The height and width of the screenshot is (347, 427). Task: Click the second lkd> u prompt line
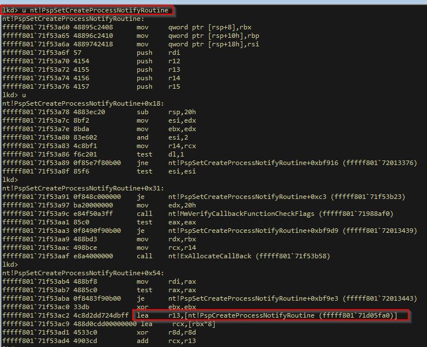click(14, 95)
